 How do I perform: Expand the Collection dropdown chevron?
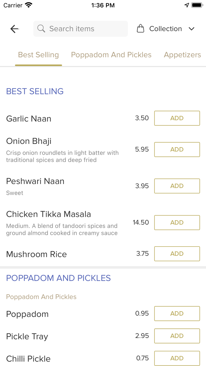tap(192, 29)
